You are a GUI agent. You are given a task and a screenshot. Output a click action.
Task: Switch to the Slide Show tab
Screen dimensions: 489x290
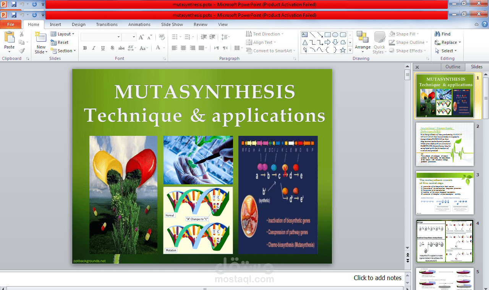[172, 24]
